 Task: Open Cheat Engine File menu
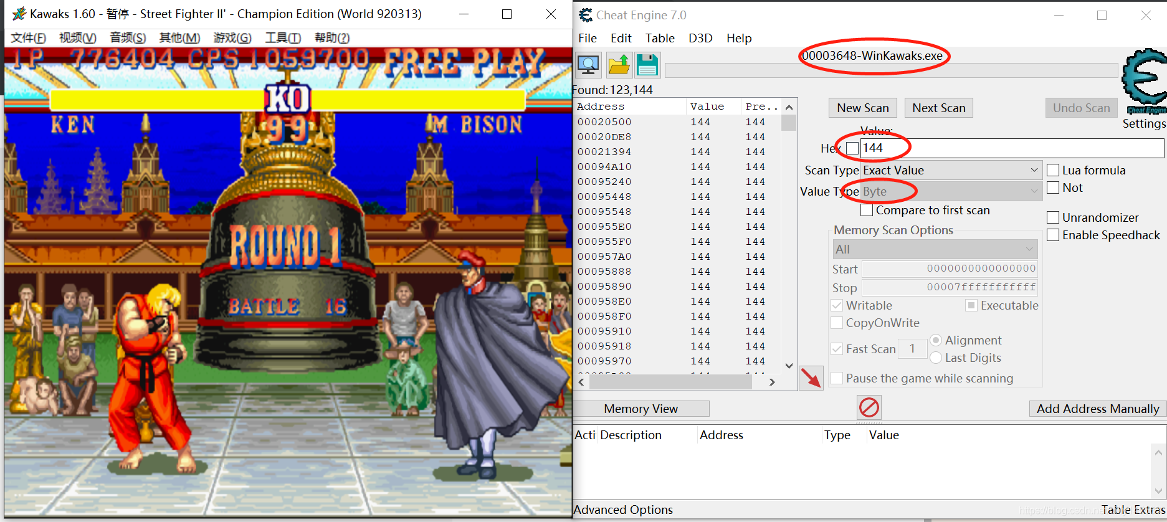pos(588,38)
